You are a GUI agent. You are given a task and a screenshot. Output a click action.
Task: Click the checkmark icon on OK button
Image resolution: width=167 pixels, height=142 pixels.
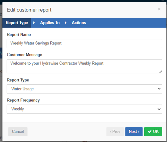pyautogui.click(x=150, y=131)
